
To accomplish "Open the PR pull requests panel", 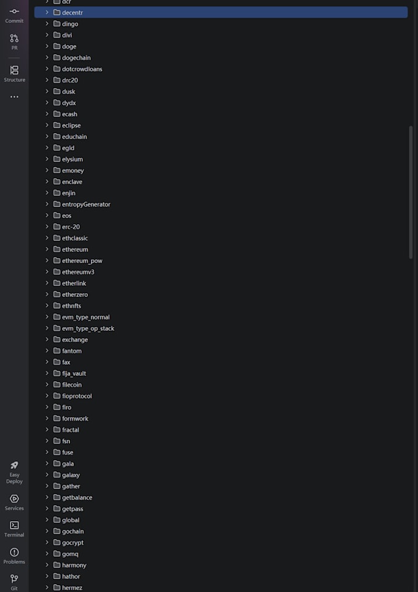I will [x=14, y=42].
